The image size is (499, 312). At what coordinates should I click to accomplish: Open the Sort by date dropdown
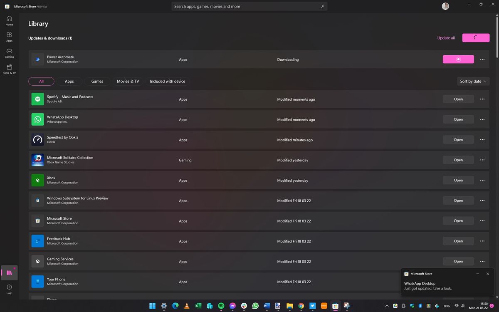click(x=473, y=81)
